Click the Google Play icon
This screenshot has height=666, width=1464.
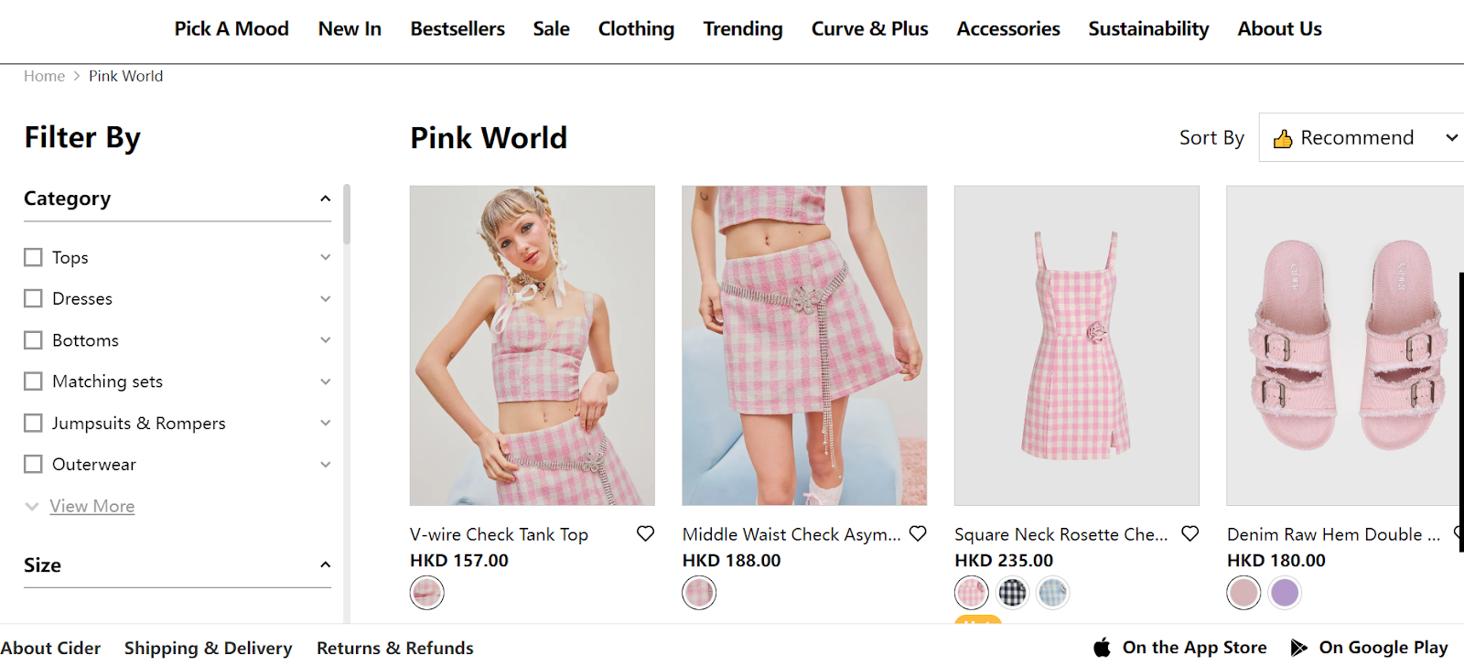[1298, 648]
